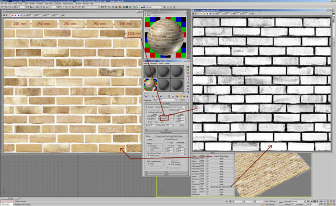Screen dimensions: 336x206
Task: Open Render Setup from main toolbar
Action: point(123,7)
